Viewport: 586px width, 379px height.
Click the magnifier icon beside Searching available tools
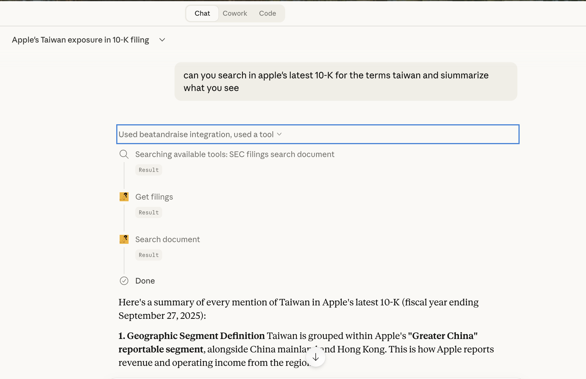point(124,154)
